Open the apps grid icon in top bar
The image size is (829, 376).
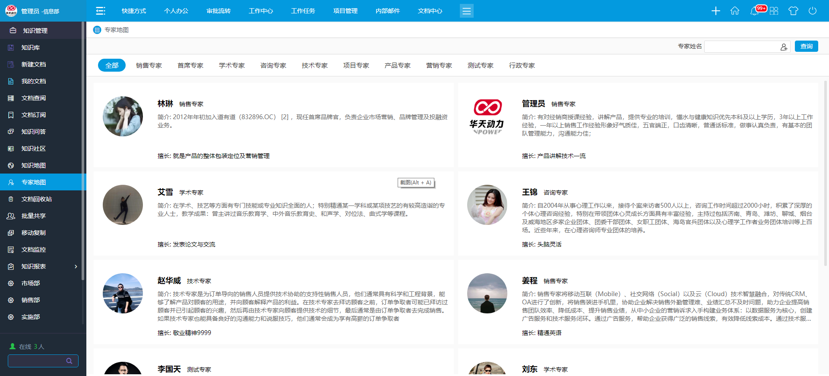pyautogui.click(x=774, y=11)
